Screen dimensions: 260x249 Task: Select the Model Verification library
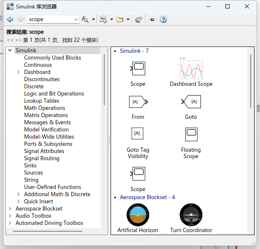point(46,129)
